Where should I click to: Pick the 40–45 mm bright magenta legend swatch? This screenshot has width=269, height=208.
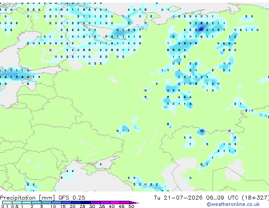pyautogui.click(x=115, y=202)
